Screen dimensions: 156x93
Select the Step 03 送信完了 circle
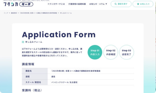pos(126,52)
